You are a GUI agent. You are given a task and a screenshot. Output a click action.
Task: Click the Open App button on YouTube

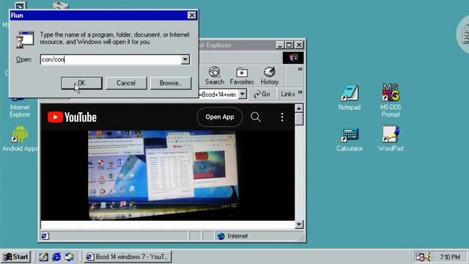220,117
